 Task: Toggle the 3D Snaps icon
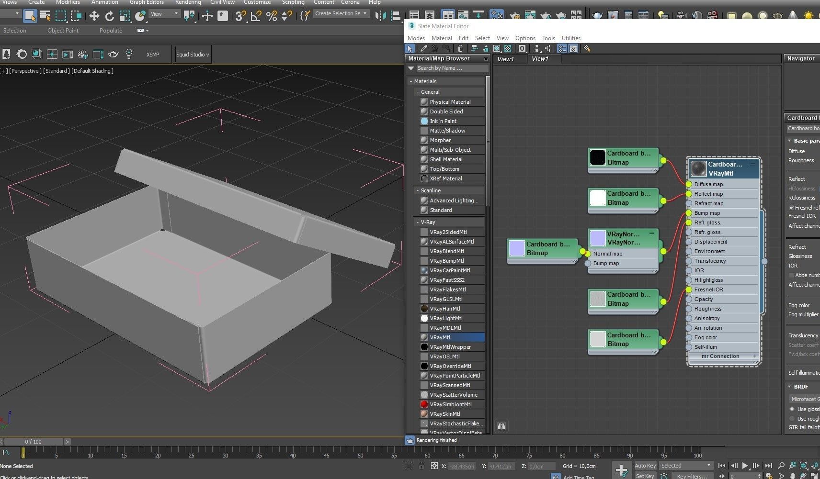(241, 16)
